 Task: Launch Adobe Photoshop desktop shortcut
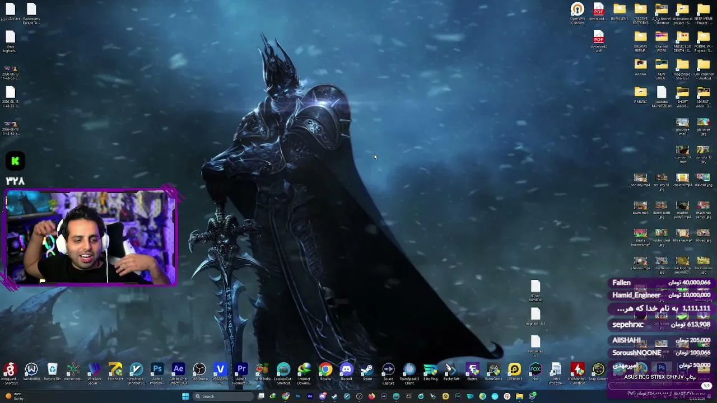(157, 373)
